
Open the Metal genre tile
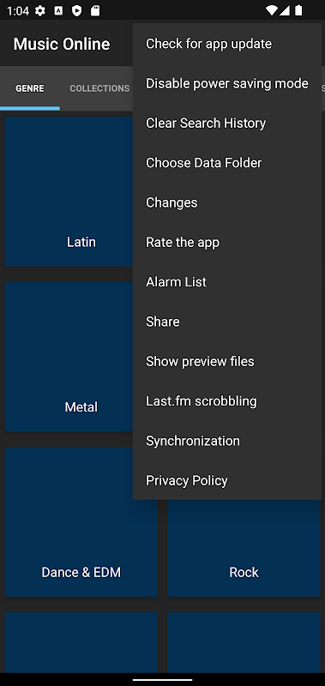pos(69,357)
